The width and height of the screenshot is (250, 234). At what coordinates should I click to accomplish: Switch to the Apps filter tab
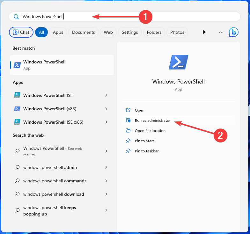click(58, 32)
